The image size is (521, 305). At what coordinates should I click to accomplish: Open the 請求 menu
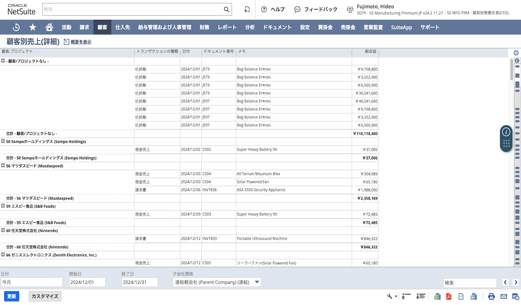(84, 27)
